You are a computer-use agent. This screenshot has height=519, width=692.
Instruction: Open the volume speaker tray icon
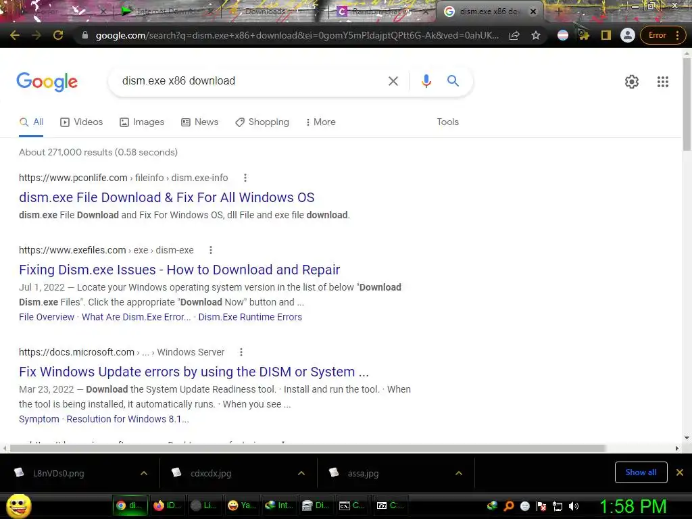coord(573,507)
